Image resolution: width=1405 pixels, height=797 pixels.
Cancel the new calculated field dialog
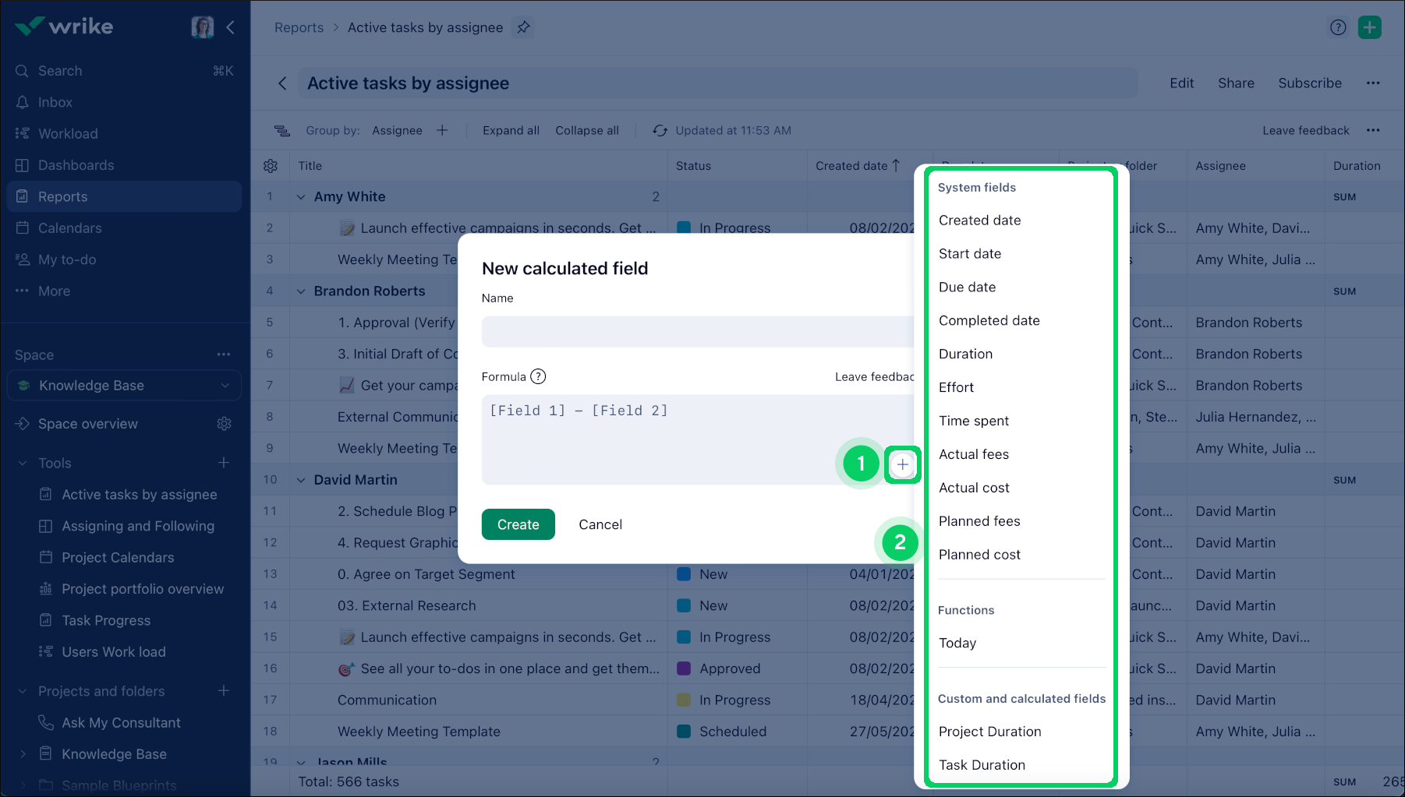(600, 524)
